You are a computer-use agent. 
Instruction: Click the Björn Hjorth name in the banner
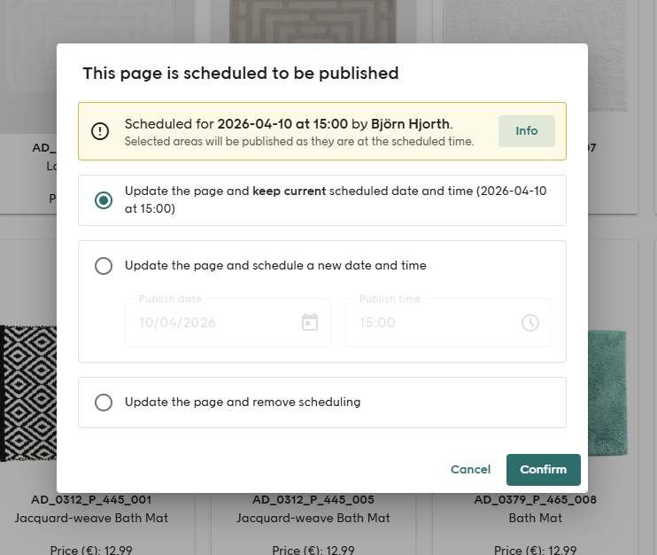coord(411,123)
